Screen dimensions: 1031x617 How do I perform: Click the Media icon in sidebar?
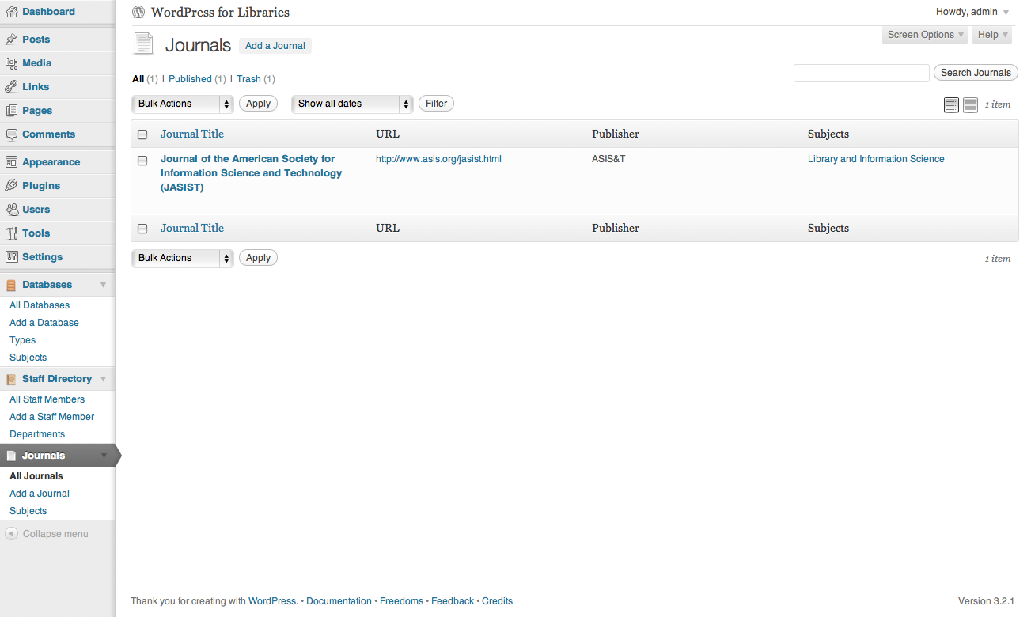point(11,62)
